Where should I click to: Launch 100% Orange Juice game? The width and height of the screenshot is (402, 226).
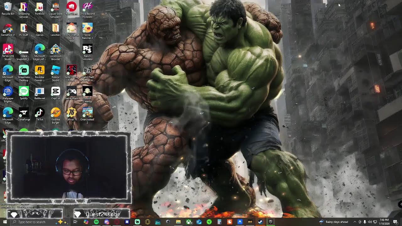tap(72, 32)
